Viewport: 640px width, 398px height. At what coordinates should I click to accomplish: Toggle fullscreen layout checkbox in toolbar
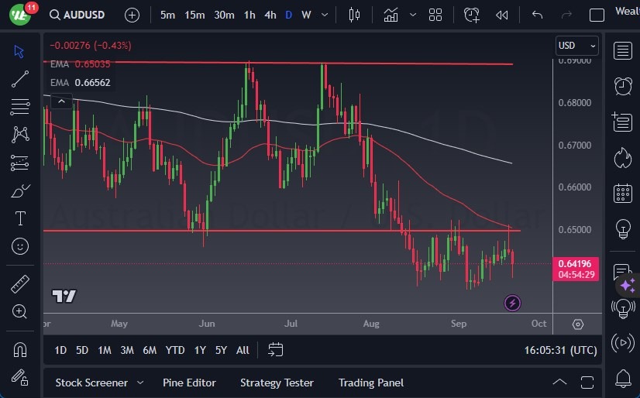click(x=597, y=15)
